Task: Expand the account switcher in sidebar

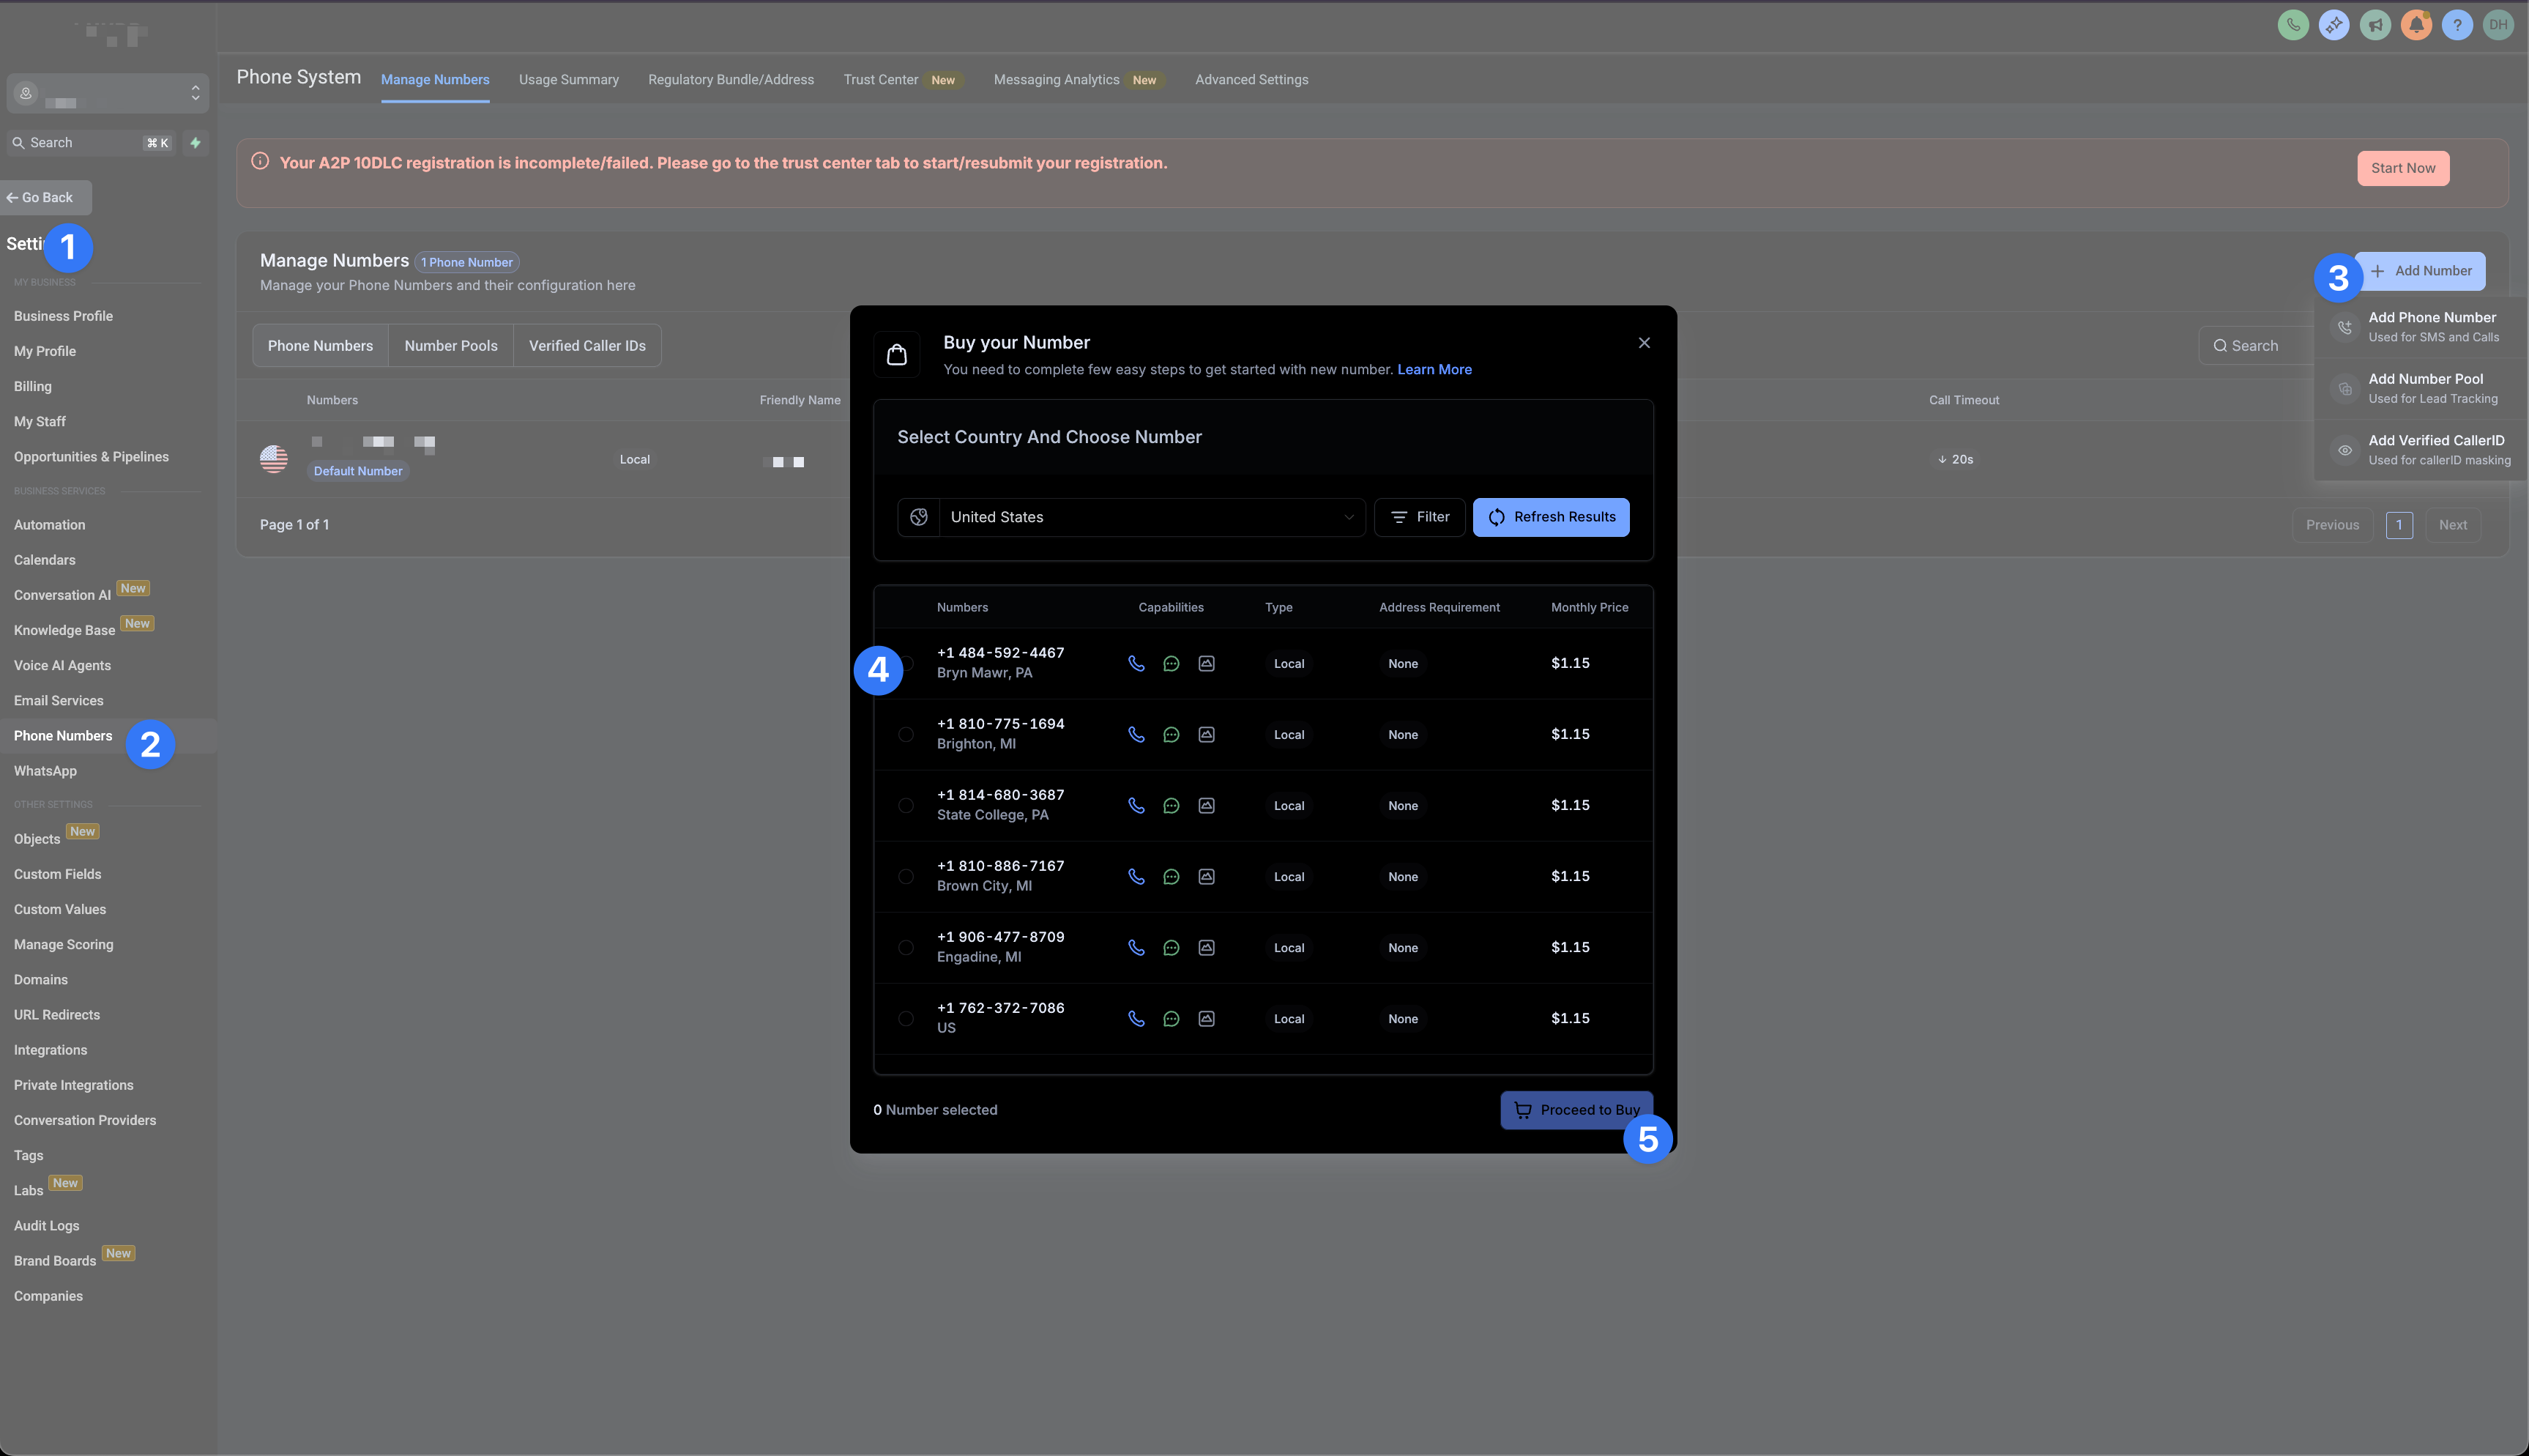Action: pos(108,94)
